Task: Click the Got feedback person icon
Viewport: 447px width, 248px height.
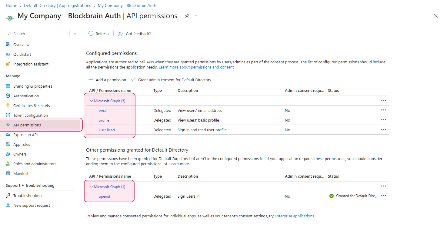Action: pyautogui.click(x=121, y=34)
